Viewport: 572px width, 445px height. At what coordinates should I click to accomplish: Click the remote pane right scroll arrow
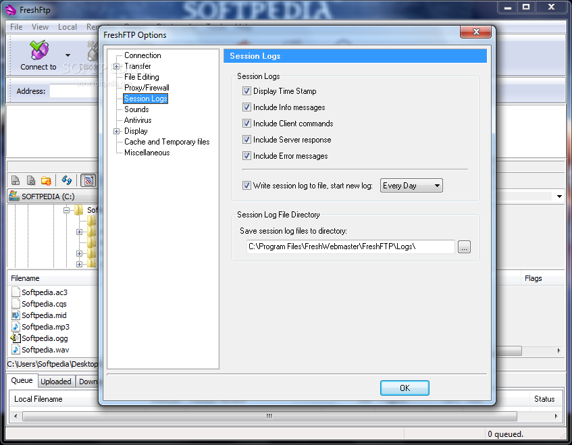559,351
